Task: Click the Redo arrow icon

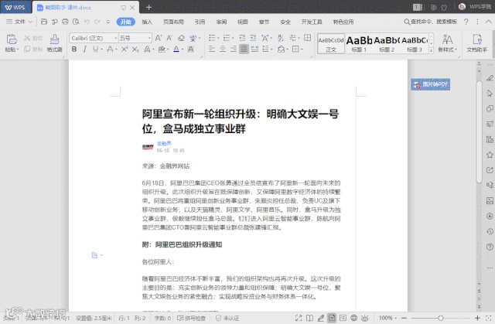Action: (x=97, y=22)
